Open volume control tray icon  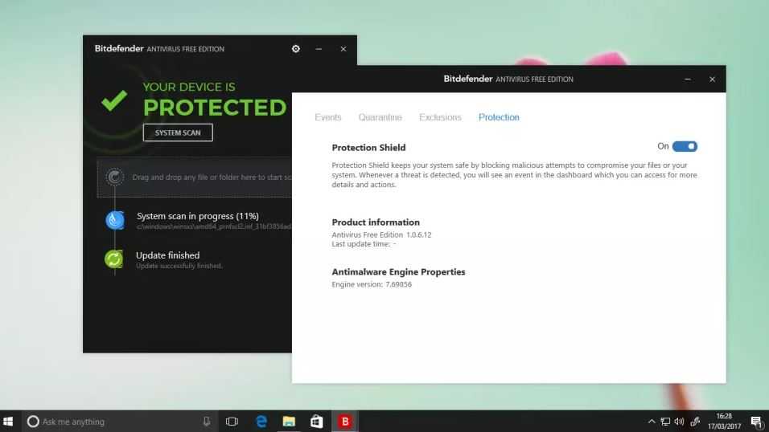tap(679, 422)
